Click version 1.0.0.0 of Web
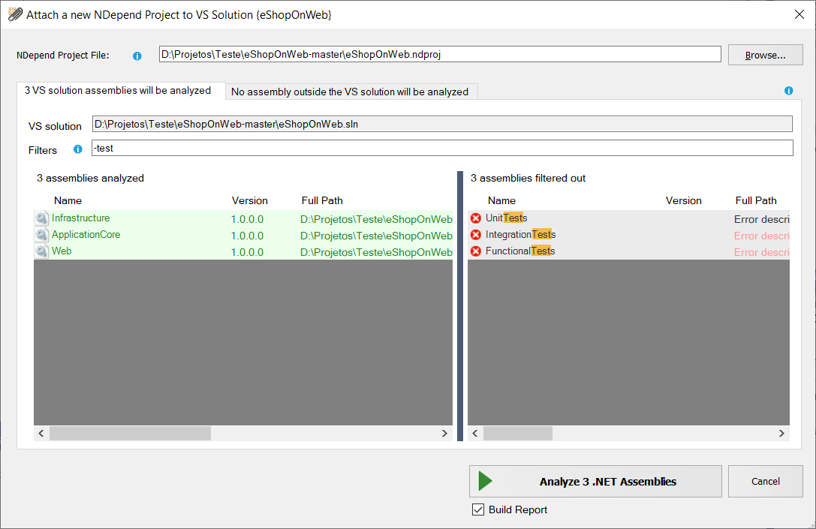Image resolution: width=816 pixels, height=529 pixels. tap(247, 253)
